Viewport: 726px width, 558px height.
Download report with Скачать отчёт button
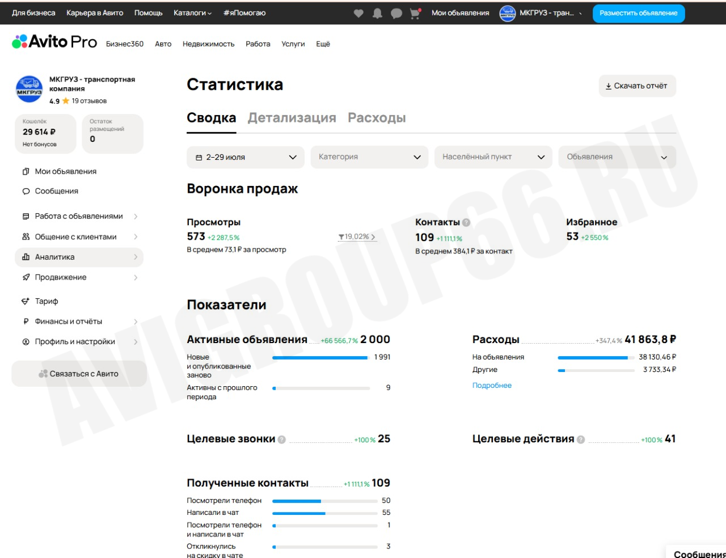tap(638, 86)
